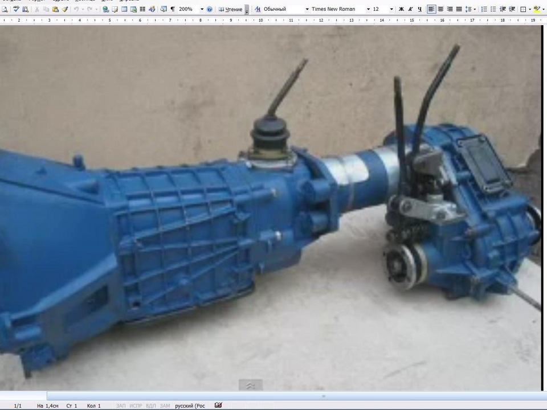
Task: Apply a bulleted list
Action: pyautogui.click(x=493, y=10)
